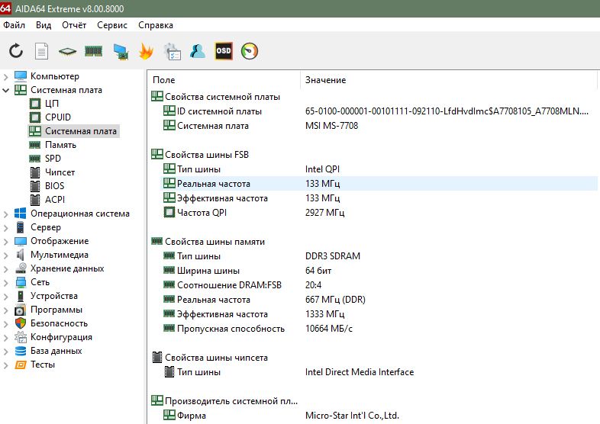Click the DDR3 SDRAM value
Viewport: 600px width, 424px height.
coord(333,256)
